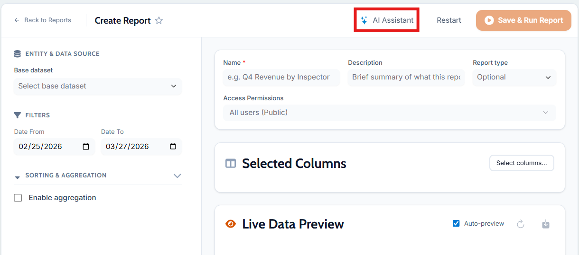Click the refresh preview icon
Screen dimensions: 579x255
tap(521, 224)
